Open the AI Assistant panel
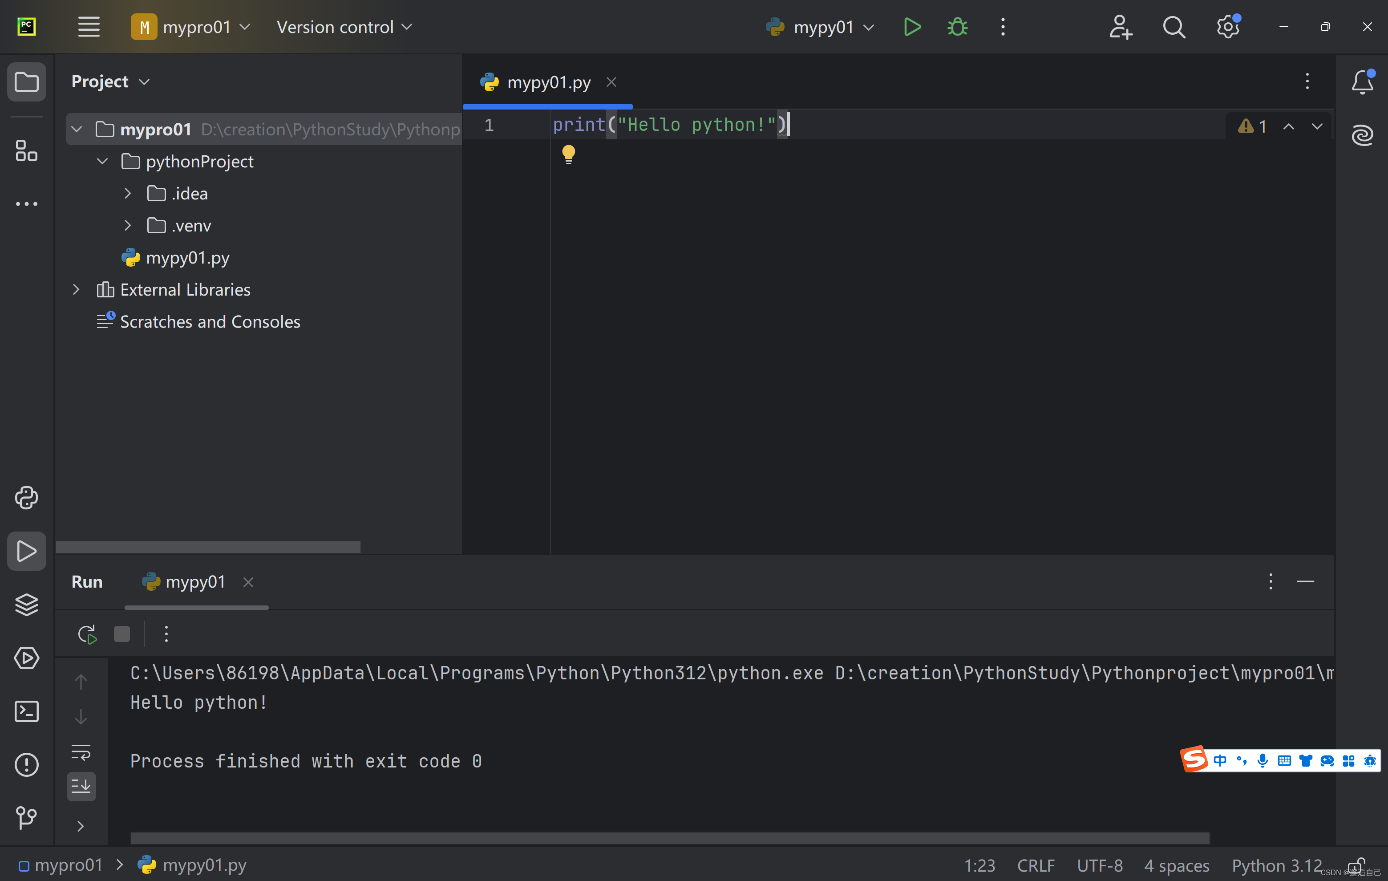 click(1363, 135)
